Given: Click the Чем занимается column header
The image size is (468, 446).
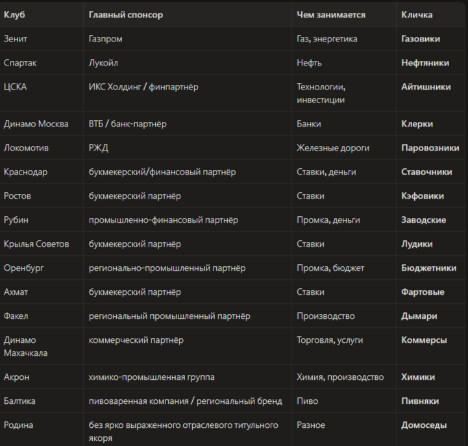Looking at the screenshot, I should 331,15.
